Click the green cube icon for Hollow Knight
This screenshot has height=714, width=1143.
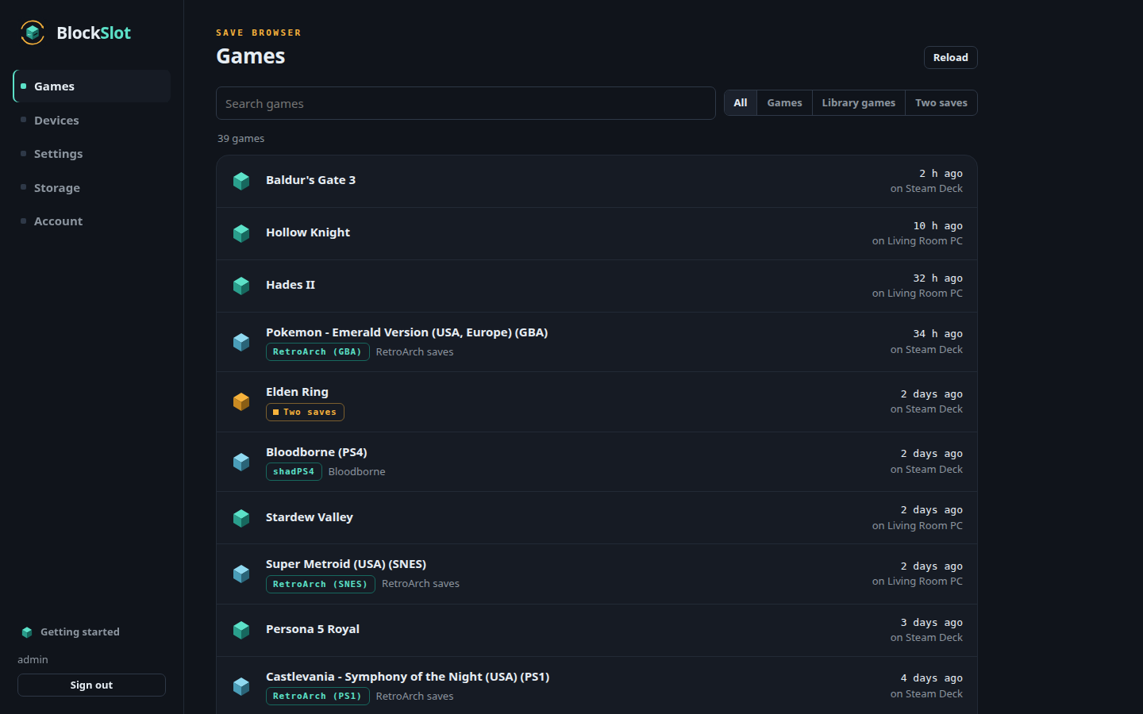[241, 233]
